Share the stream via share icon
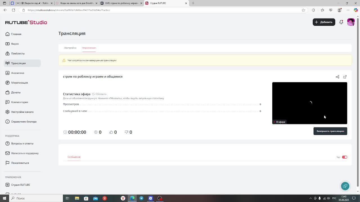The image size is (360, 202). tap(337, 77)
